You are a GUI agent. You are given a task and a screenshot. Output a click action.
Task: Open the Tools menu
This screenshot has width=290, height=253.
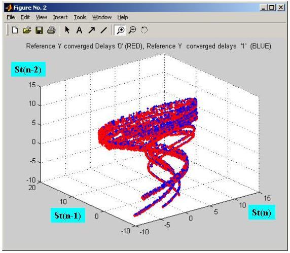pos(80,17)
